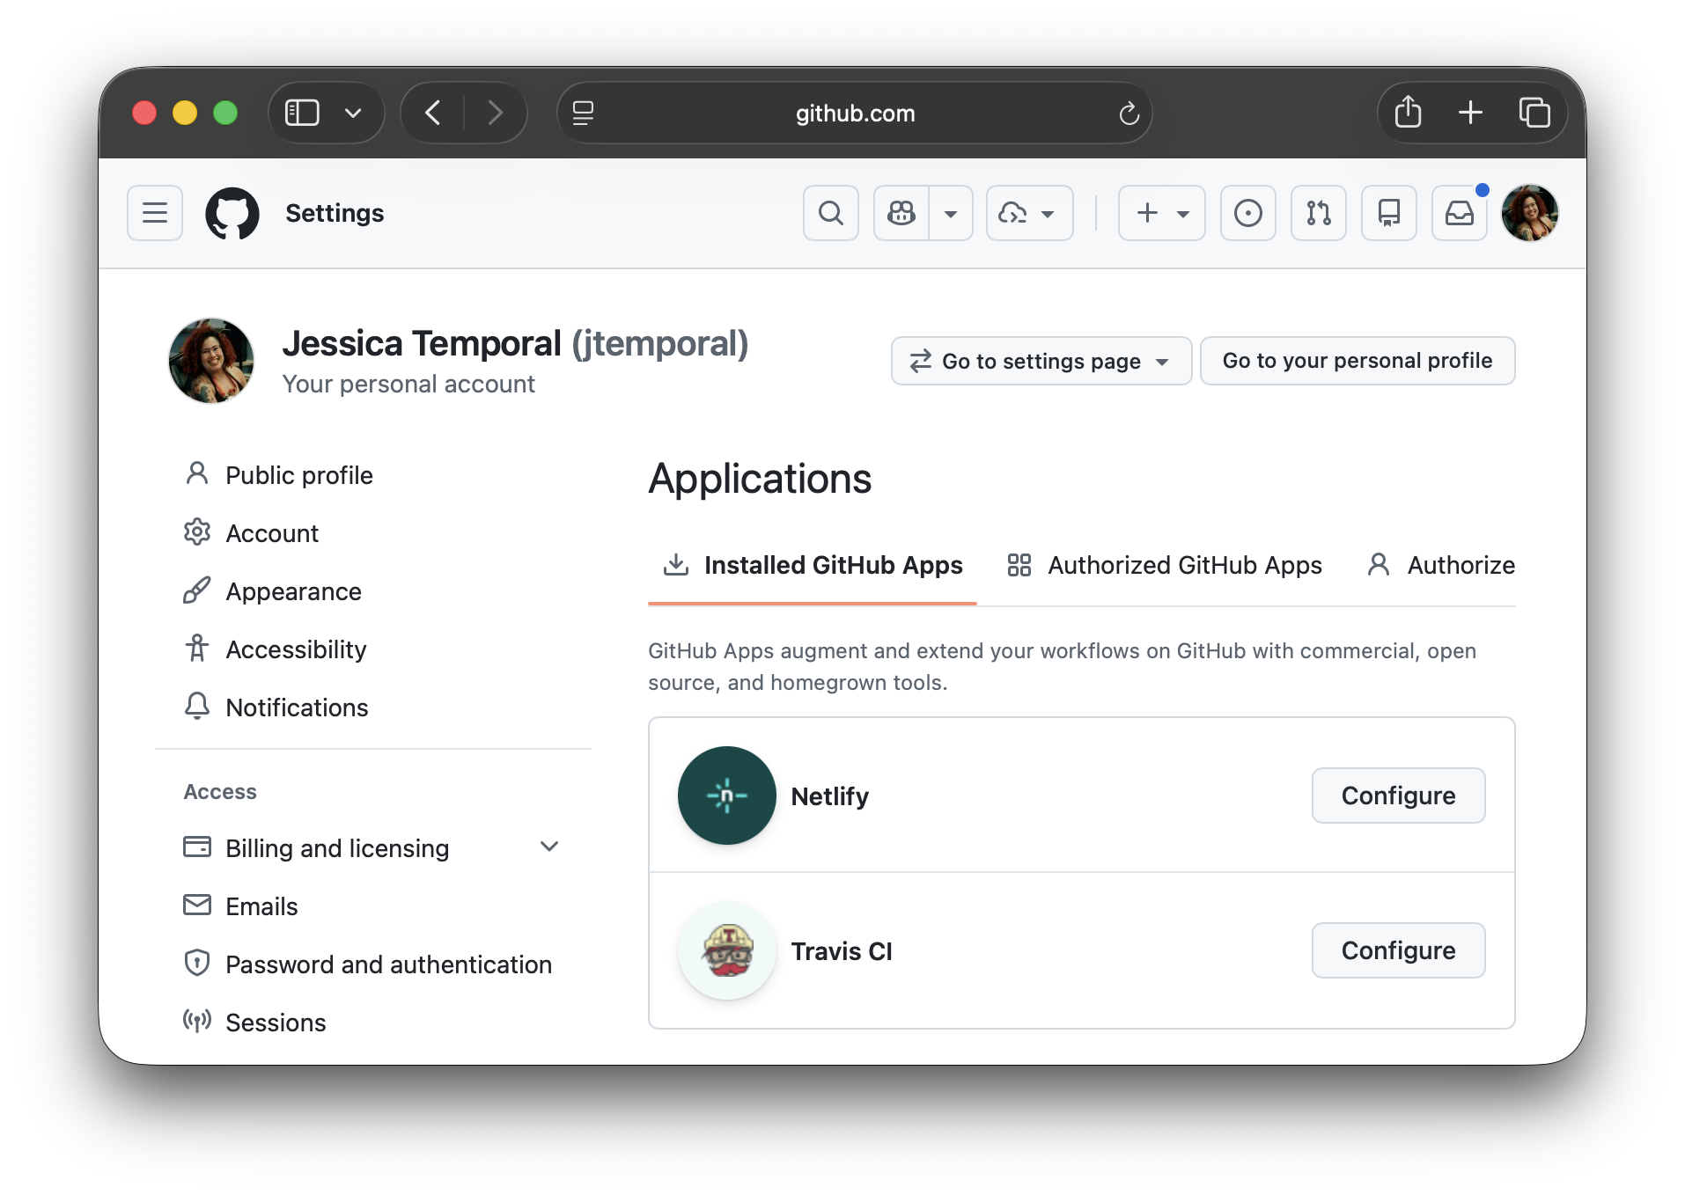Open the Safari Share button
The width and height of the screenshot is (1685, 1195).
[x=1408, y=113]
